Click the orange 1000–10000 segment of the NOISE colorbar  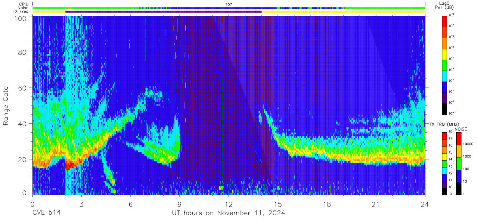(459, 151)
